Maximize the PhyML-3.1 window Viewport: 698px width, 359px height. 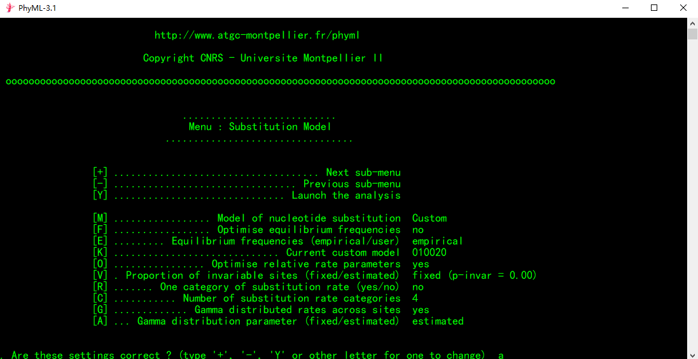click(x=653, y=8)
